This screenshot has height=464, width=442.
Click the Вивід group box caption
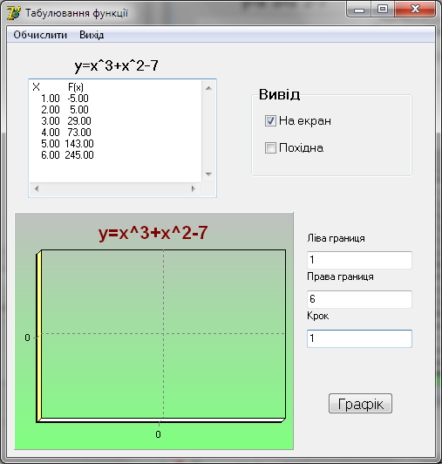tap(279, 94)
